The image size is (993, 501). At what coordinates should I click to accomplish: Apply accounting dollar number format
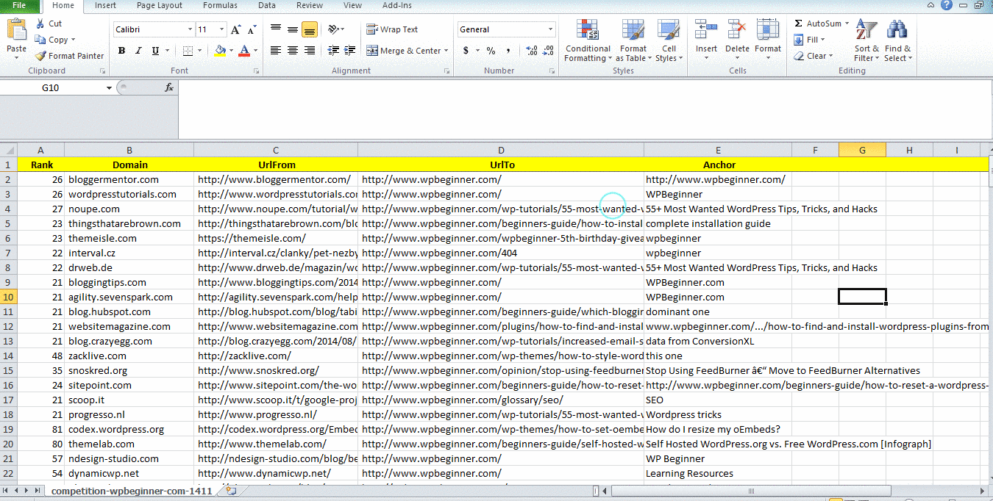click(x=466, y=51)
